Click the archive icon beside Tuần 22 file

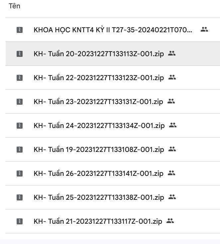(20, 78)
